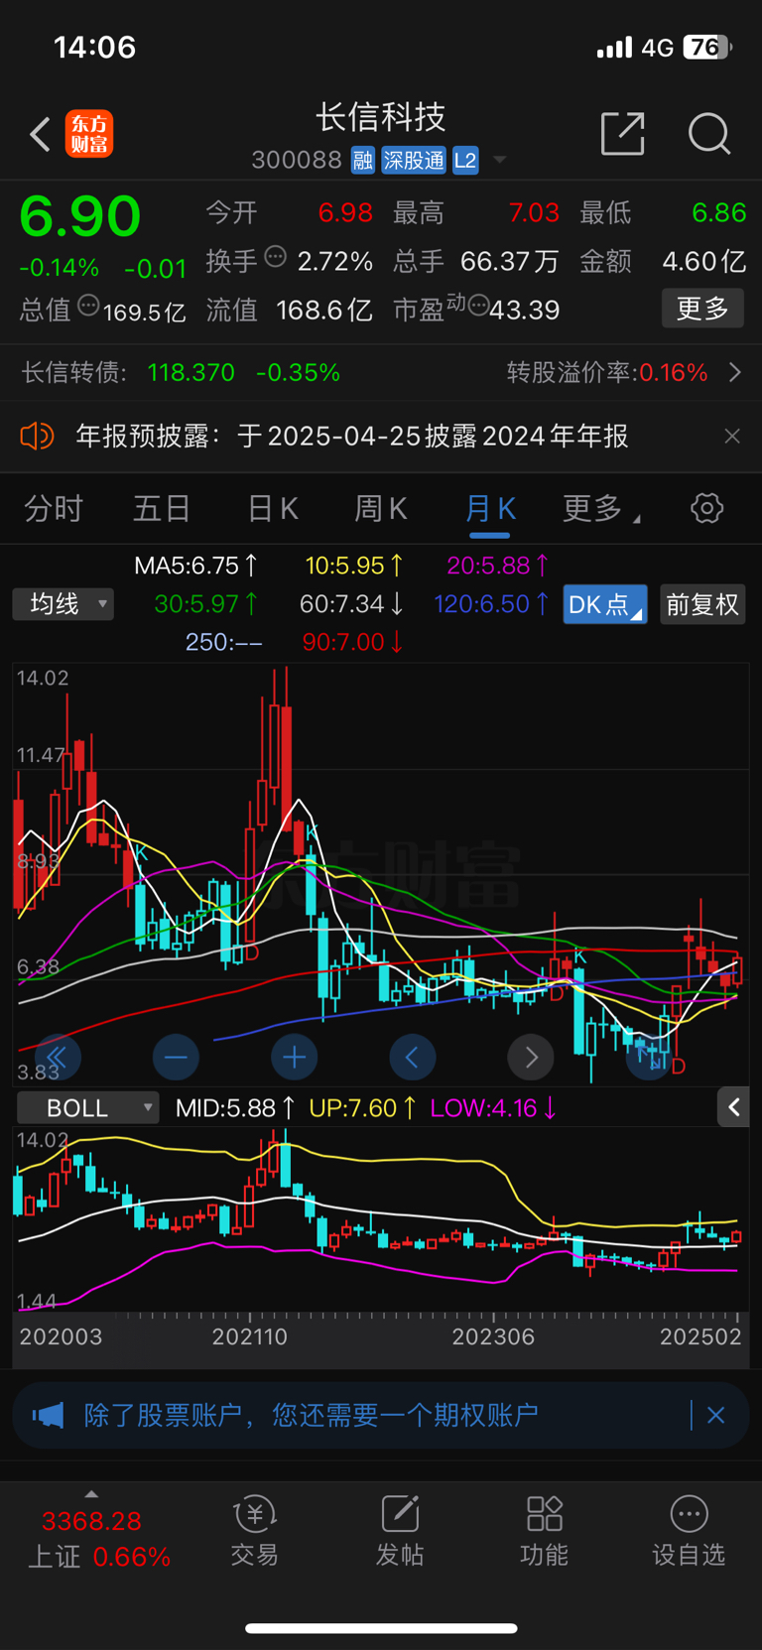Image resolution: width=762 pixels, height=1650 pixels.
Task: Open the 功能 functions icon
Action: [544, 1533]
